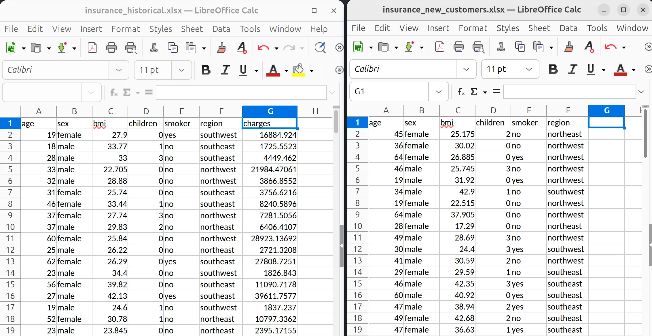Viewport: 652px width, 336px height.
Task: Open Insert menu in new_customers window
Action: pyautogui.click(x=438, y=28)
